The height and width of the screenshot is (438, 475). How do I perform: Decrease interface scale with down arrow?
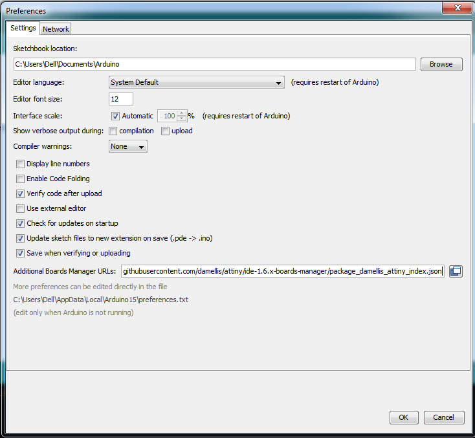click(x=181, y=118)
